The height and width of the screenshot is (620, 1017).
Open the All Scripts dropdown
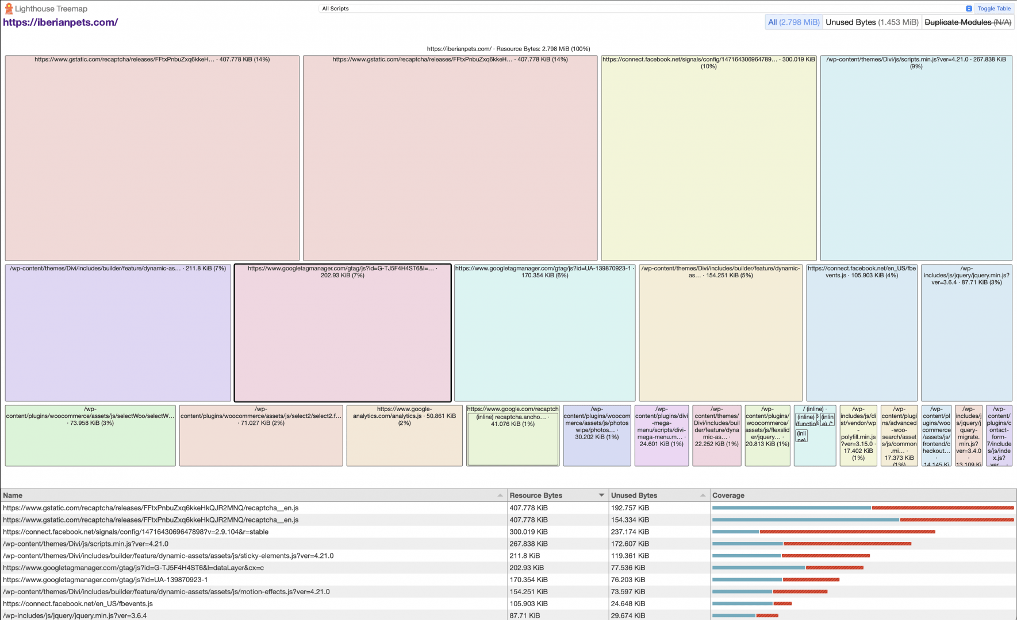point(647,9)
